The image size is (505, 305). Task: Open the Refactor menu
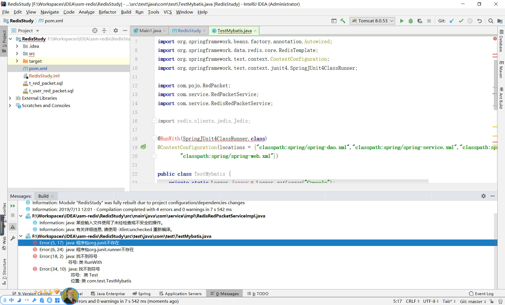tap(107, 12)
